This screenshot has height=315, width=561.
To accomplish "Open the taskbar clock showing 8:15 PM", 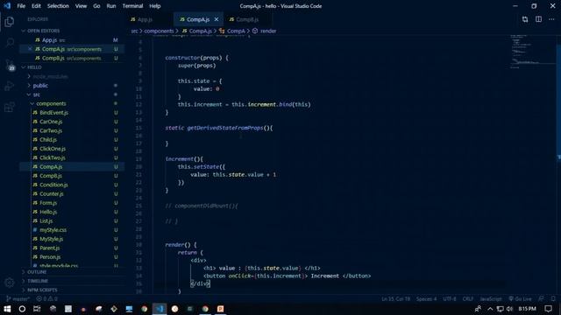I will (527, 309).
